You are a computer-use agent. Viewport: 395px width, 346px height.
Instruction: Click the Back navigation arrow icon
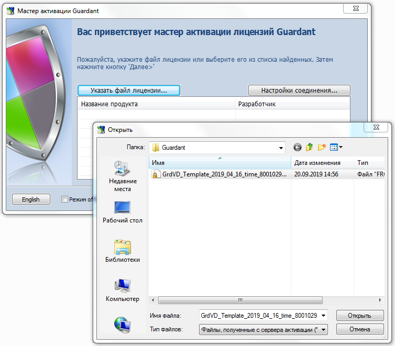pos(298,148)
